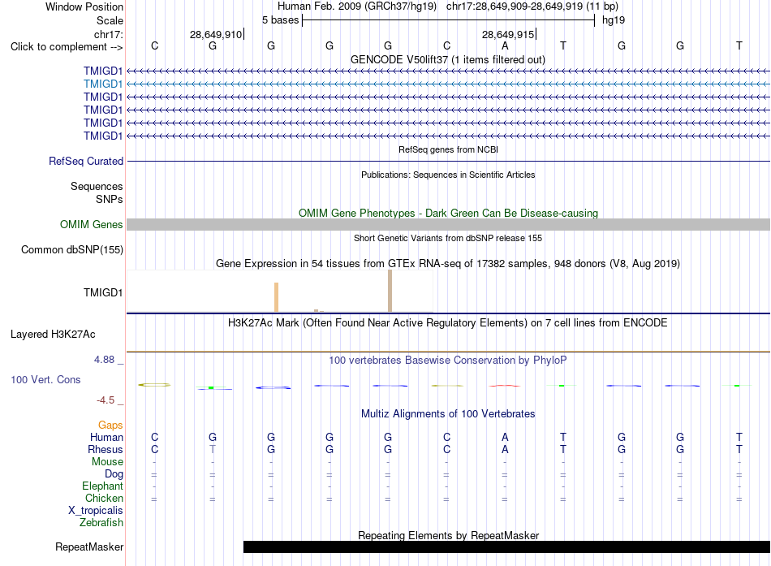Viewport: 771px width, 566px height.
Task: Click the 28,649,915 position marker
Action: [508, 34]
